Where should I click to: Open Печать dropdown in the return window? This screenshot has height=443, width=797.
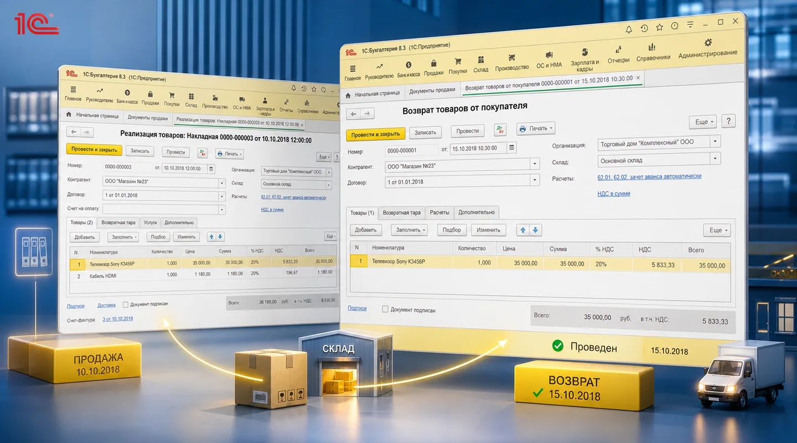coord(535,128)
